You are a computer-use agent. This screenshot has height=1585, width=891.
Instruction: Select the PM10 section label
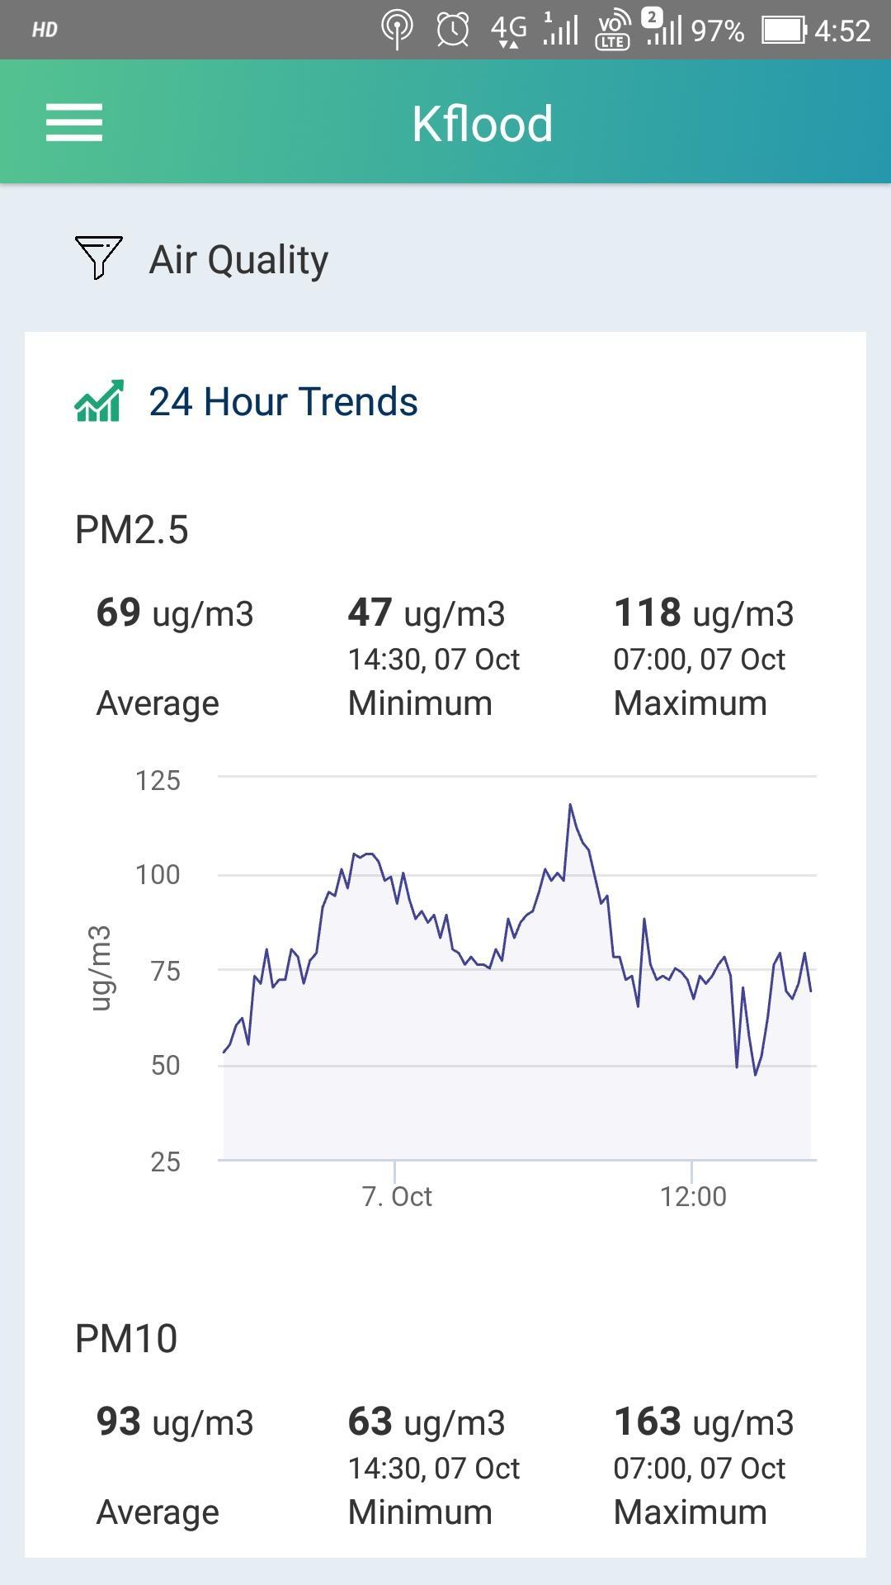click(x=126, y=1338)
